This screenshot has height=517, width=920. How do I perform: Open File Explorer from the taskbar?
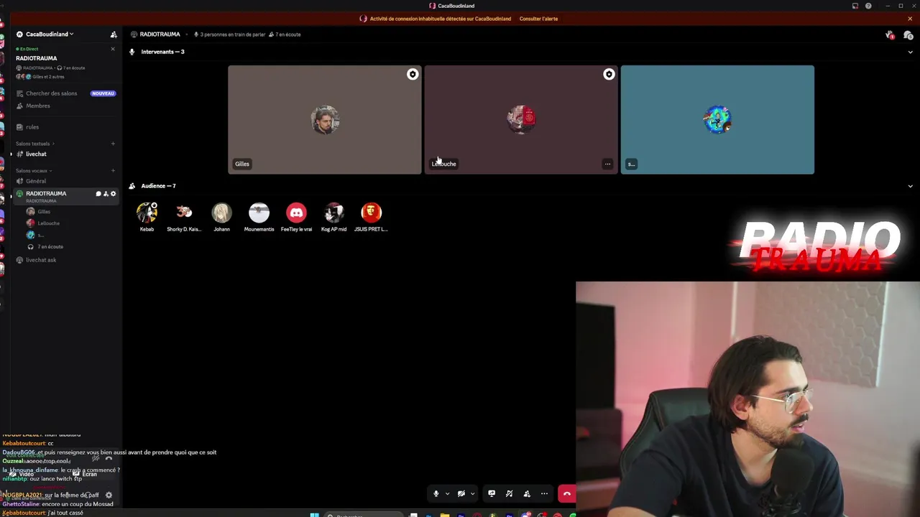tap(445, 515)
